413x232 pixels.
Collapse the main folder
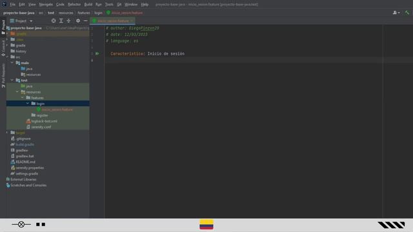pyautogui.click(x=12, y=63)
